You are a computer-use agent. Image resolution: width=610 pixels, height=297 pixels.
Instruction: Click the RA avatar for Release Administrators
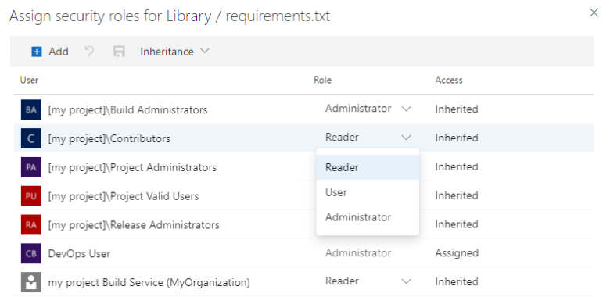click(x=30, y=224)
